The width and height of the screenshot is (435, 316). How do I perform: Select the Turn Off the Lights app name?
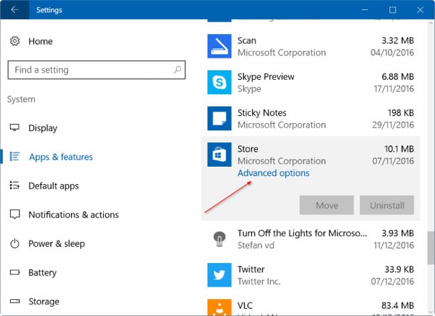click(302, 234)
